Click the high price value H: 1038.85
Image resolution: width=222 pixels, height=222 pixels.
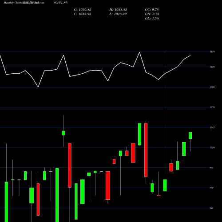pyautogui.click(x=118, y=10)
